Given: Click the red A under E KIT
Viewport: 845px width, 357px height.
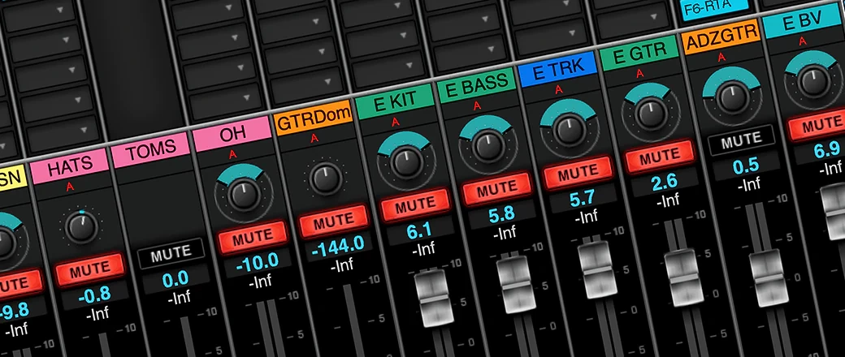Looking at the screenshot, I should tap(396, 123).
